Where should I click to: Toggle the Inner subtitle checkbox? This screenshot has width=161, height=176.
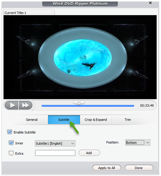tap(11, 143)
